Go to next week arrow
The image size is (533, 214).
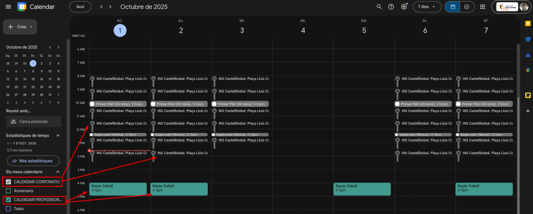coord(110,7)
